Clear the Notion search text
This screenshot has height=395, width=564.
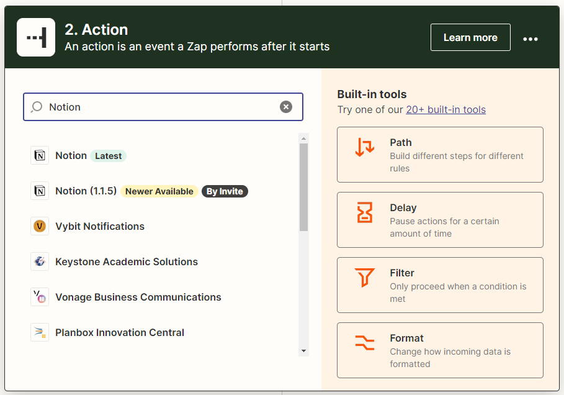point(286,107)
